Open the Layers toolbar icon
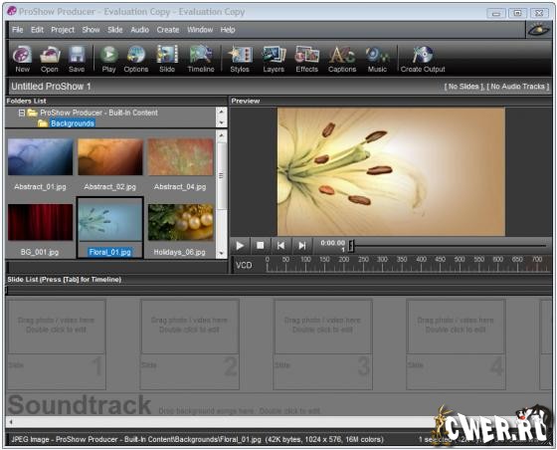This screenshot has width=557, height=450. coord(274,59)
